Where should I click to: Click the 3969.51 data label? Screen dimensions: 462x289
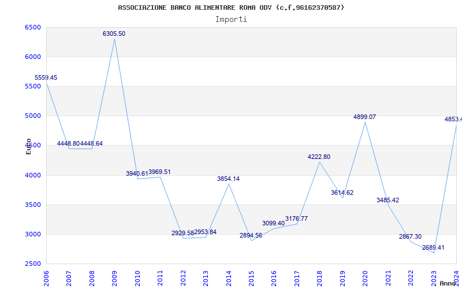coord(159,172)
